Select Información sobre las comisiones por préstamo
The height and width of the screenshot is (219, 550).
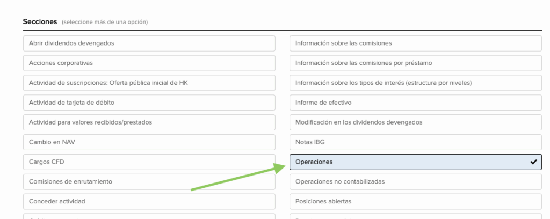coord(415,63)
